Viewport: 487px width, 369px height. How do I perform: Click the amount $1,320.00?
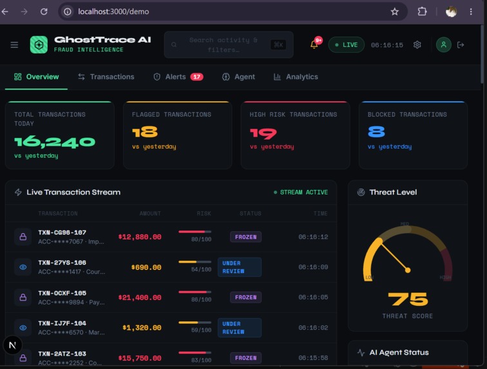pyautogui.click(x=142, y=328)
